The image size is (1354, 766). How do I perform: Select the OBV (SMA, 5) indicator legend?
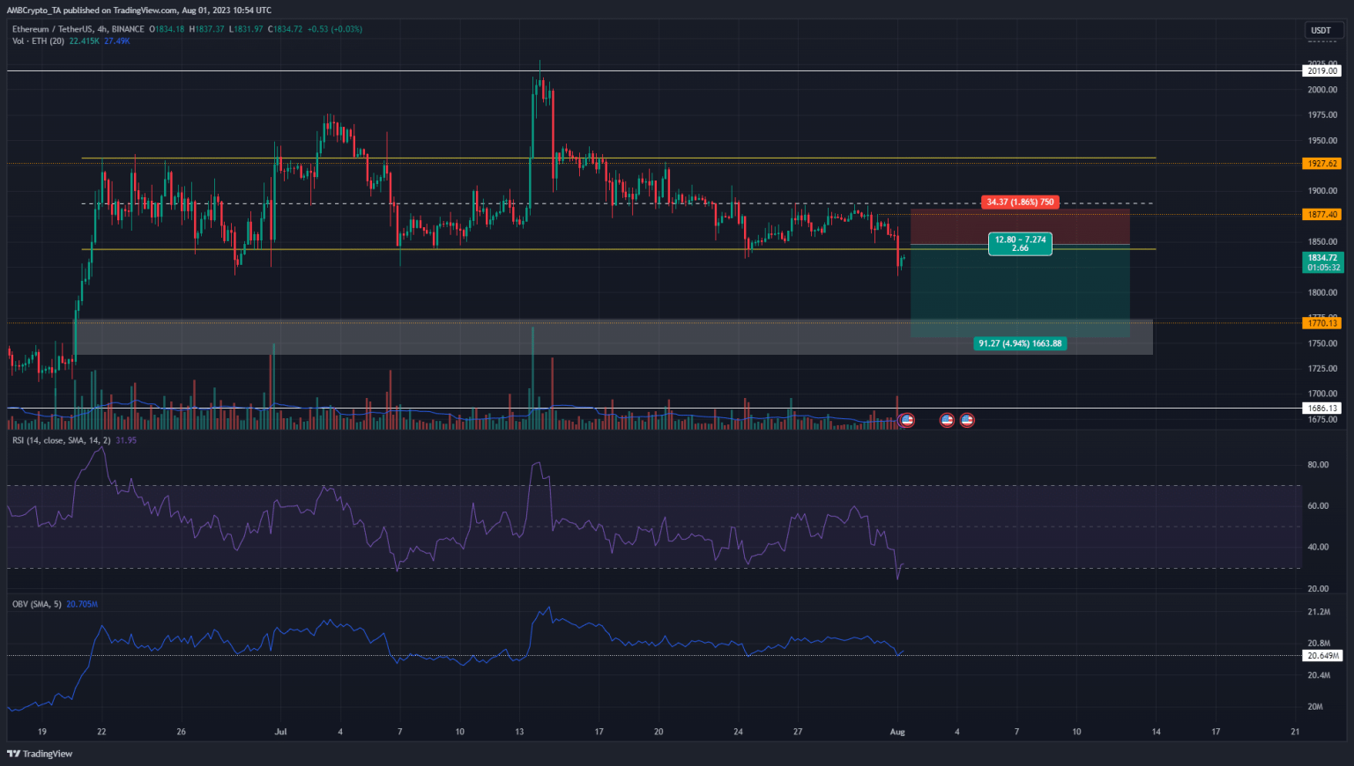pos(37,604)
